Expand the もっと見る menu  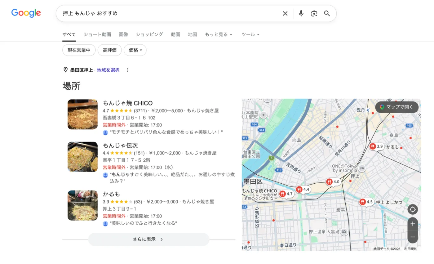coord(219,34)
